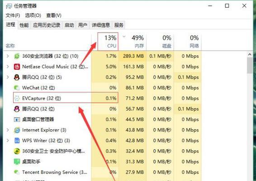This screenshot has width=256, height=181.
Task: Sort by the 网络 column header
Action: click(188, 42)
